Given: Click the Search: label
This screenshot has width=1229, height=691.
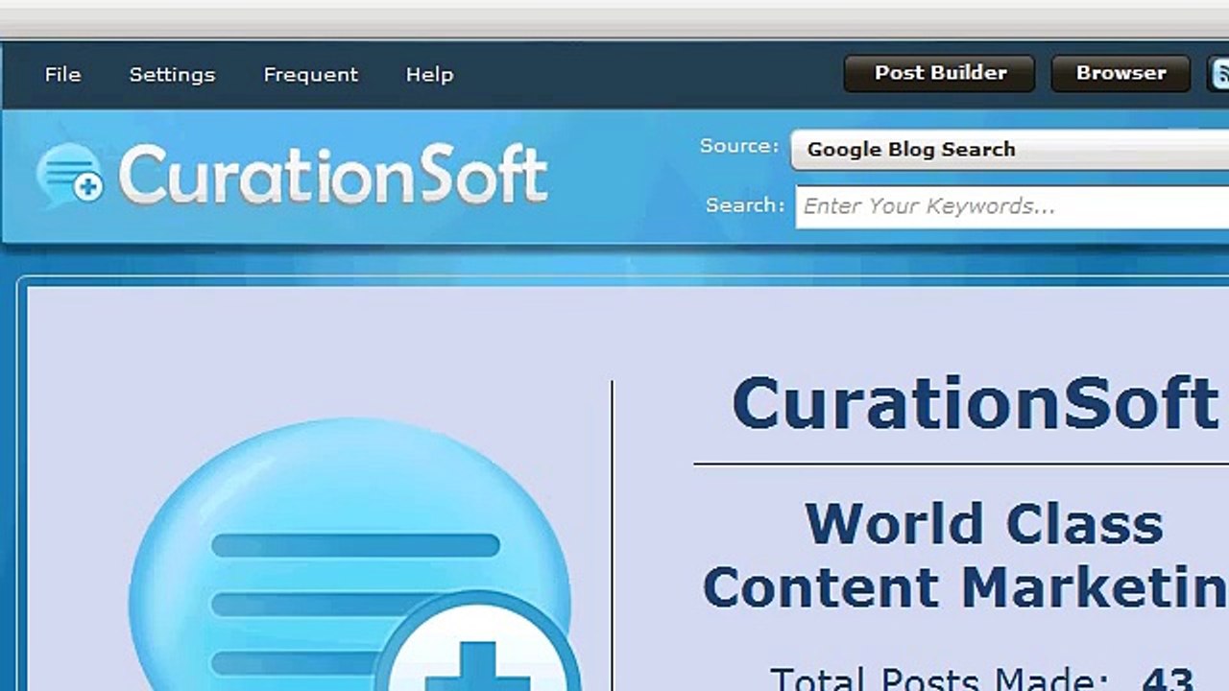Looking at the screenshot, I should click(x=745, y=205).
